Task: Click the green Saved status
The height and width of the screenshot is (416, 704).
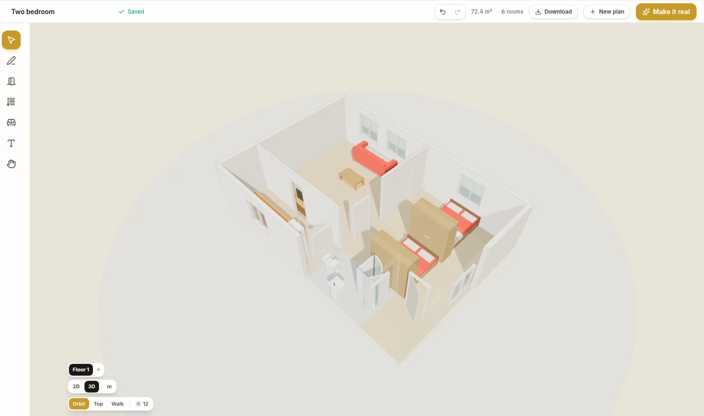Action: click(131, 12)
